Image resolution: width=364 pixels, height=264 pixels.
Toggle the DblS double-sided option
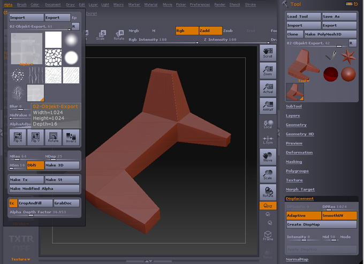click(35, 165)
